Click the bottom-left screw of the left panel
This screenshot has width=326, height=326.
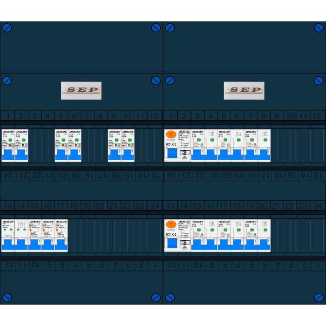[x=7, y=298]
